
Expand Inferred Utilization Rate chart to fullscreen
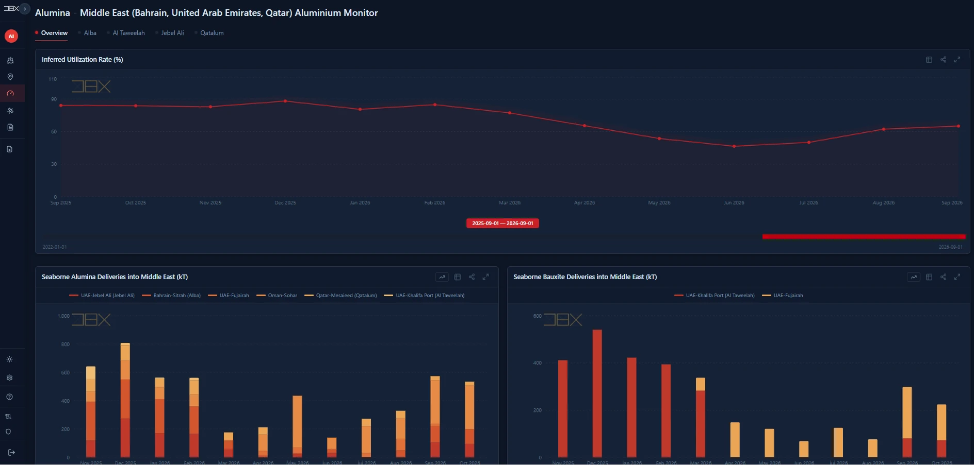point(957,60)
